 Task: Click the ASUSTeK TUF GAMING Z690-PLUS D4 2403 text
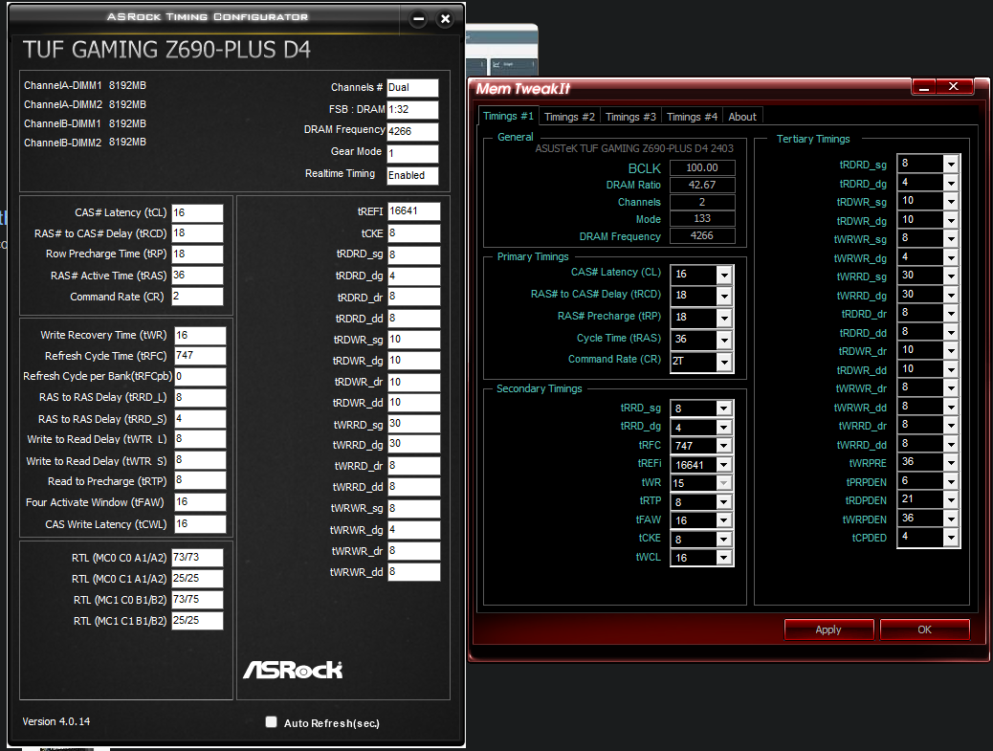coord(634,148)
